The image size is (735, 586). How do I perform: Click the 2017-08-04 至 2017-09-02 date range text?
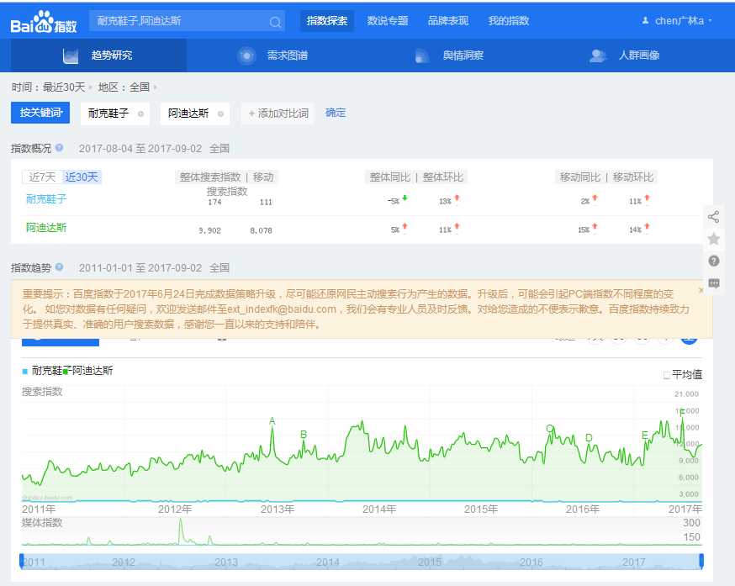coord(140,149)
